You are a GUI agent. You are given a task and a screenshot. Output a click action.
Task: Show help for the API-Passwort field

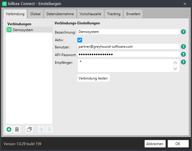[183, 54]
